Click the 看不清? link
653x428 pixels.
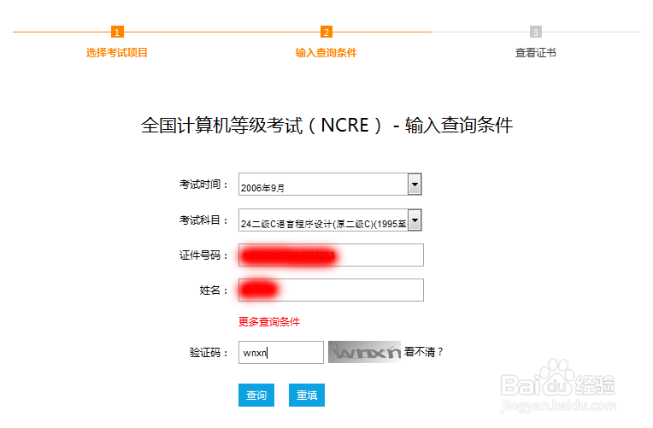tap(424, 351)
